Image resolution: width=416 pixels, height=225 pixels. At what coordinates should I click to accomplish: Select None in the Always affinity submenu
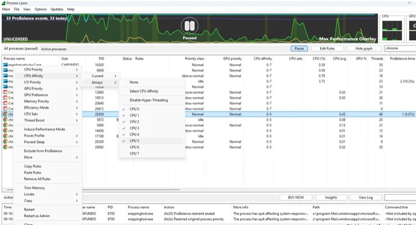point(152,82)
